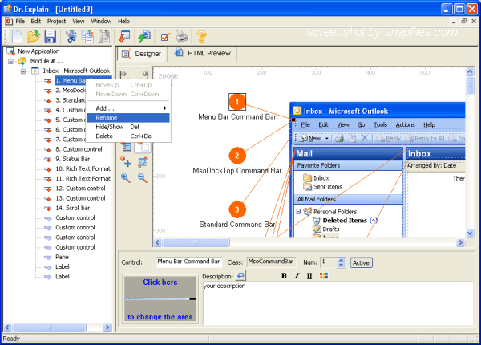
Task: Paste from clipboard toolbar icon
Action: point(104,36)
